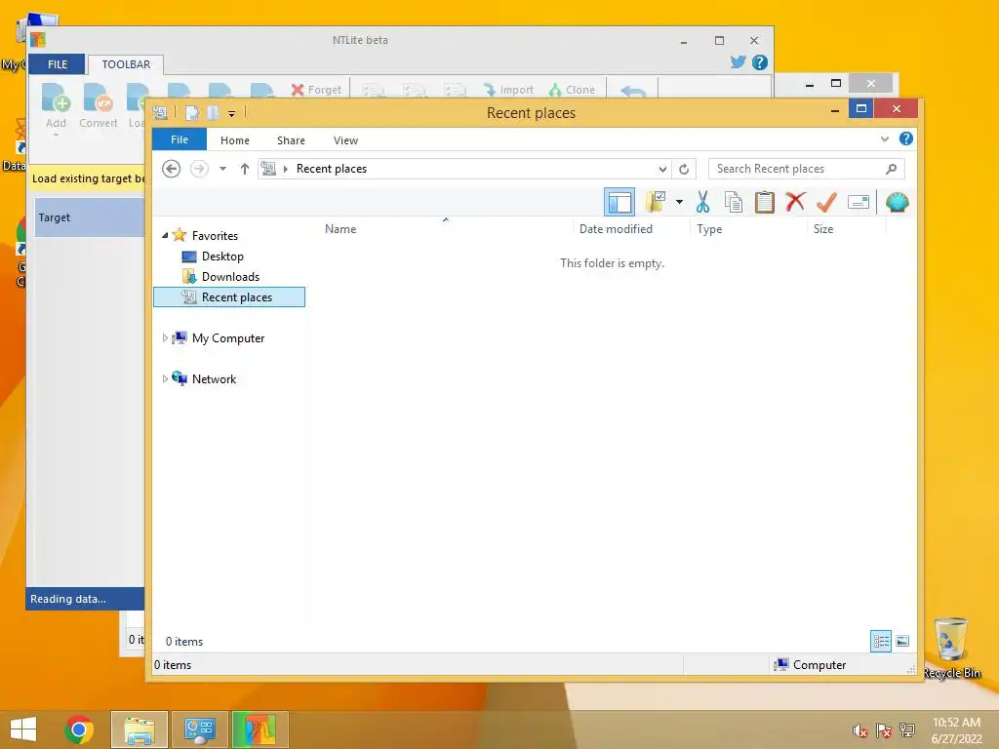This screenshot has height=749, width=999.
Task: Click the orange checkmark Properties icon
Action: point(826,202)
